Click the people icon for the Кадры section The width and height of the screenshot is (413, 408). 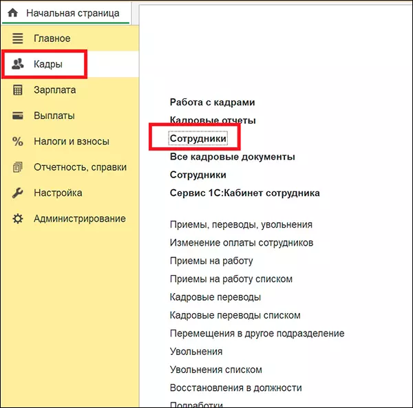pos(18,64)
